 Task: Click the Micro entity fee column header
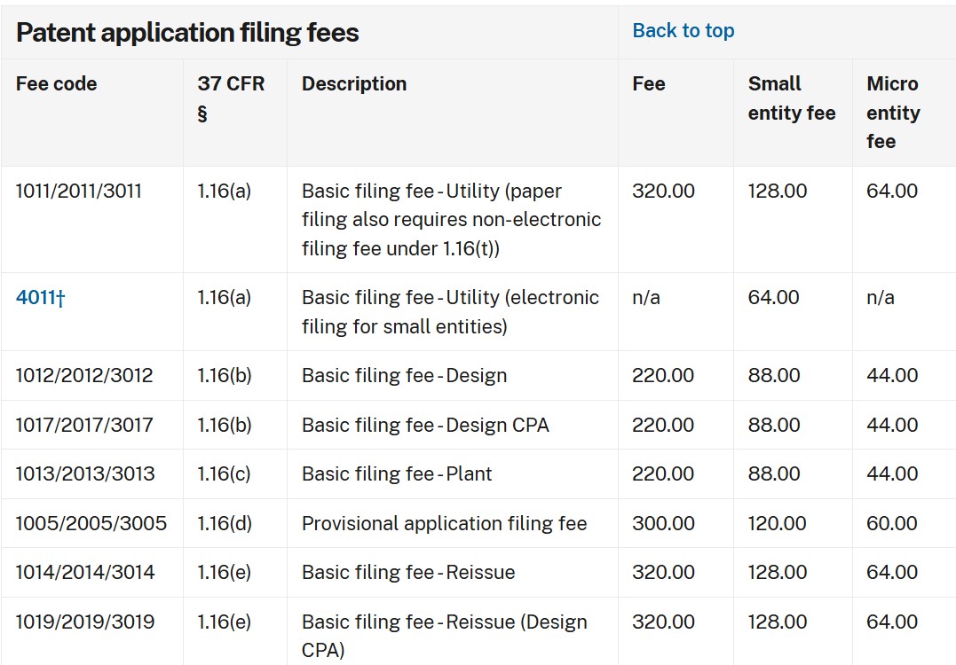pyautogui.click(x=893, y=113)
